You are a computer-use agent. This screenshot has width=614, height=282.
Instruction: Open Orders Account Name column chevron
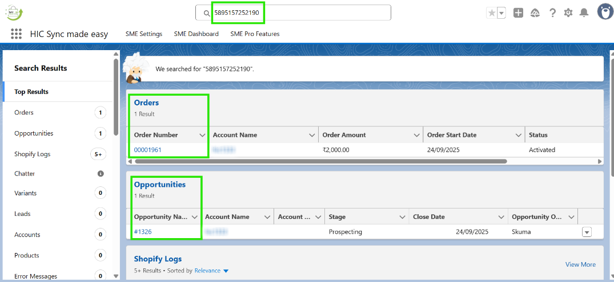(x=312, y=135)
